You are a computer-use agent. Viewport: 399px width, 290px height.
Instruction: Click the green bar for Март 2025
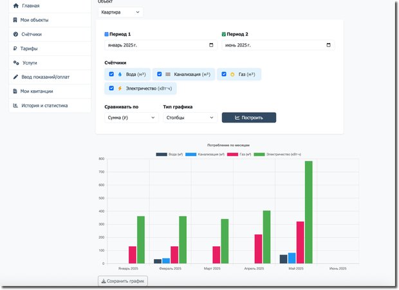[225, 241]
